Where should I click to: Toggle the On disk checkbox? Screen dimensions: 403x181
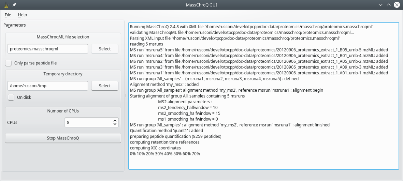click(11, 97)
